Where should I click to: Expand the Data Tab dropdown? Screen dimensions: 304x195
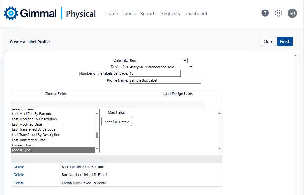point(158,60)
